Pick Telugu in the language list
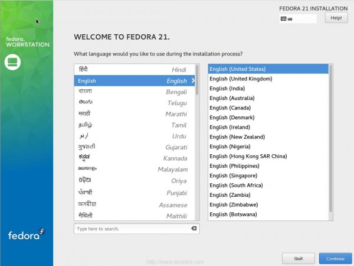 click(x=135, y=103)
